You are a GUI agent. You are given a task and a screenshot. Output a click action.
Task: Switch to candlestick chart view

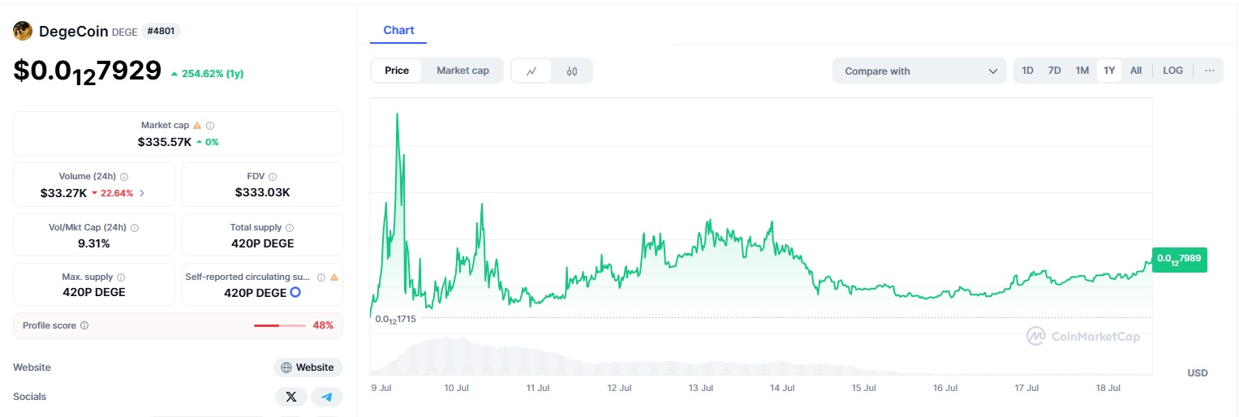click(572, 71)
